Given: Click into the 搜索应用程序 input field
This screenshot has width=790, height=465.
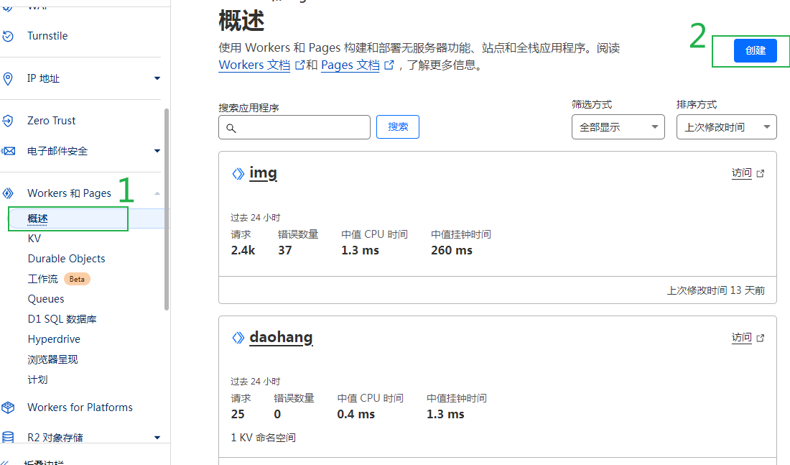Looking at the screenshot, I should 294,127.
